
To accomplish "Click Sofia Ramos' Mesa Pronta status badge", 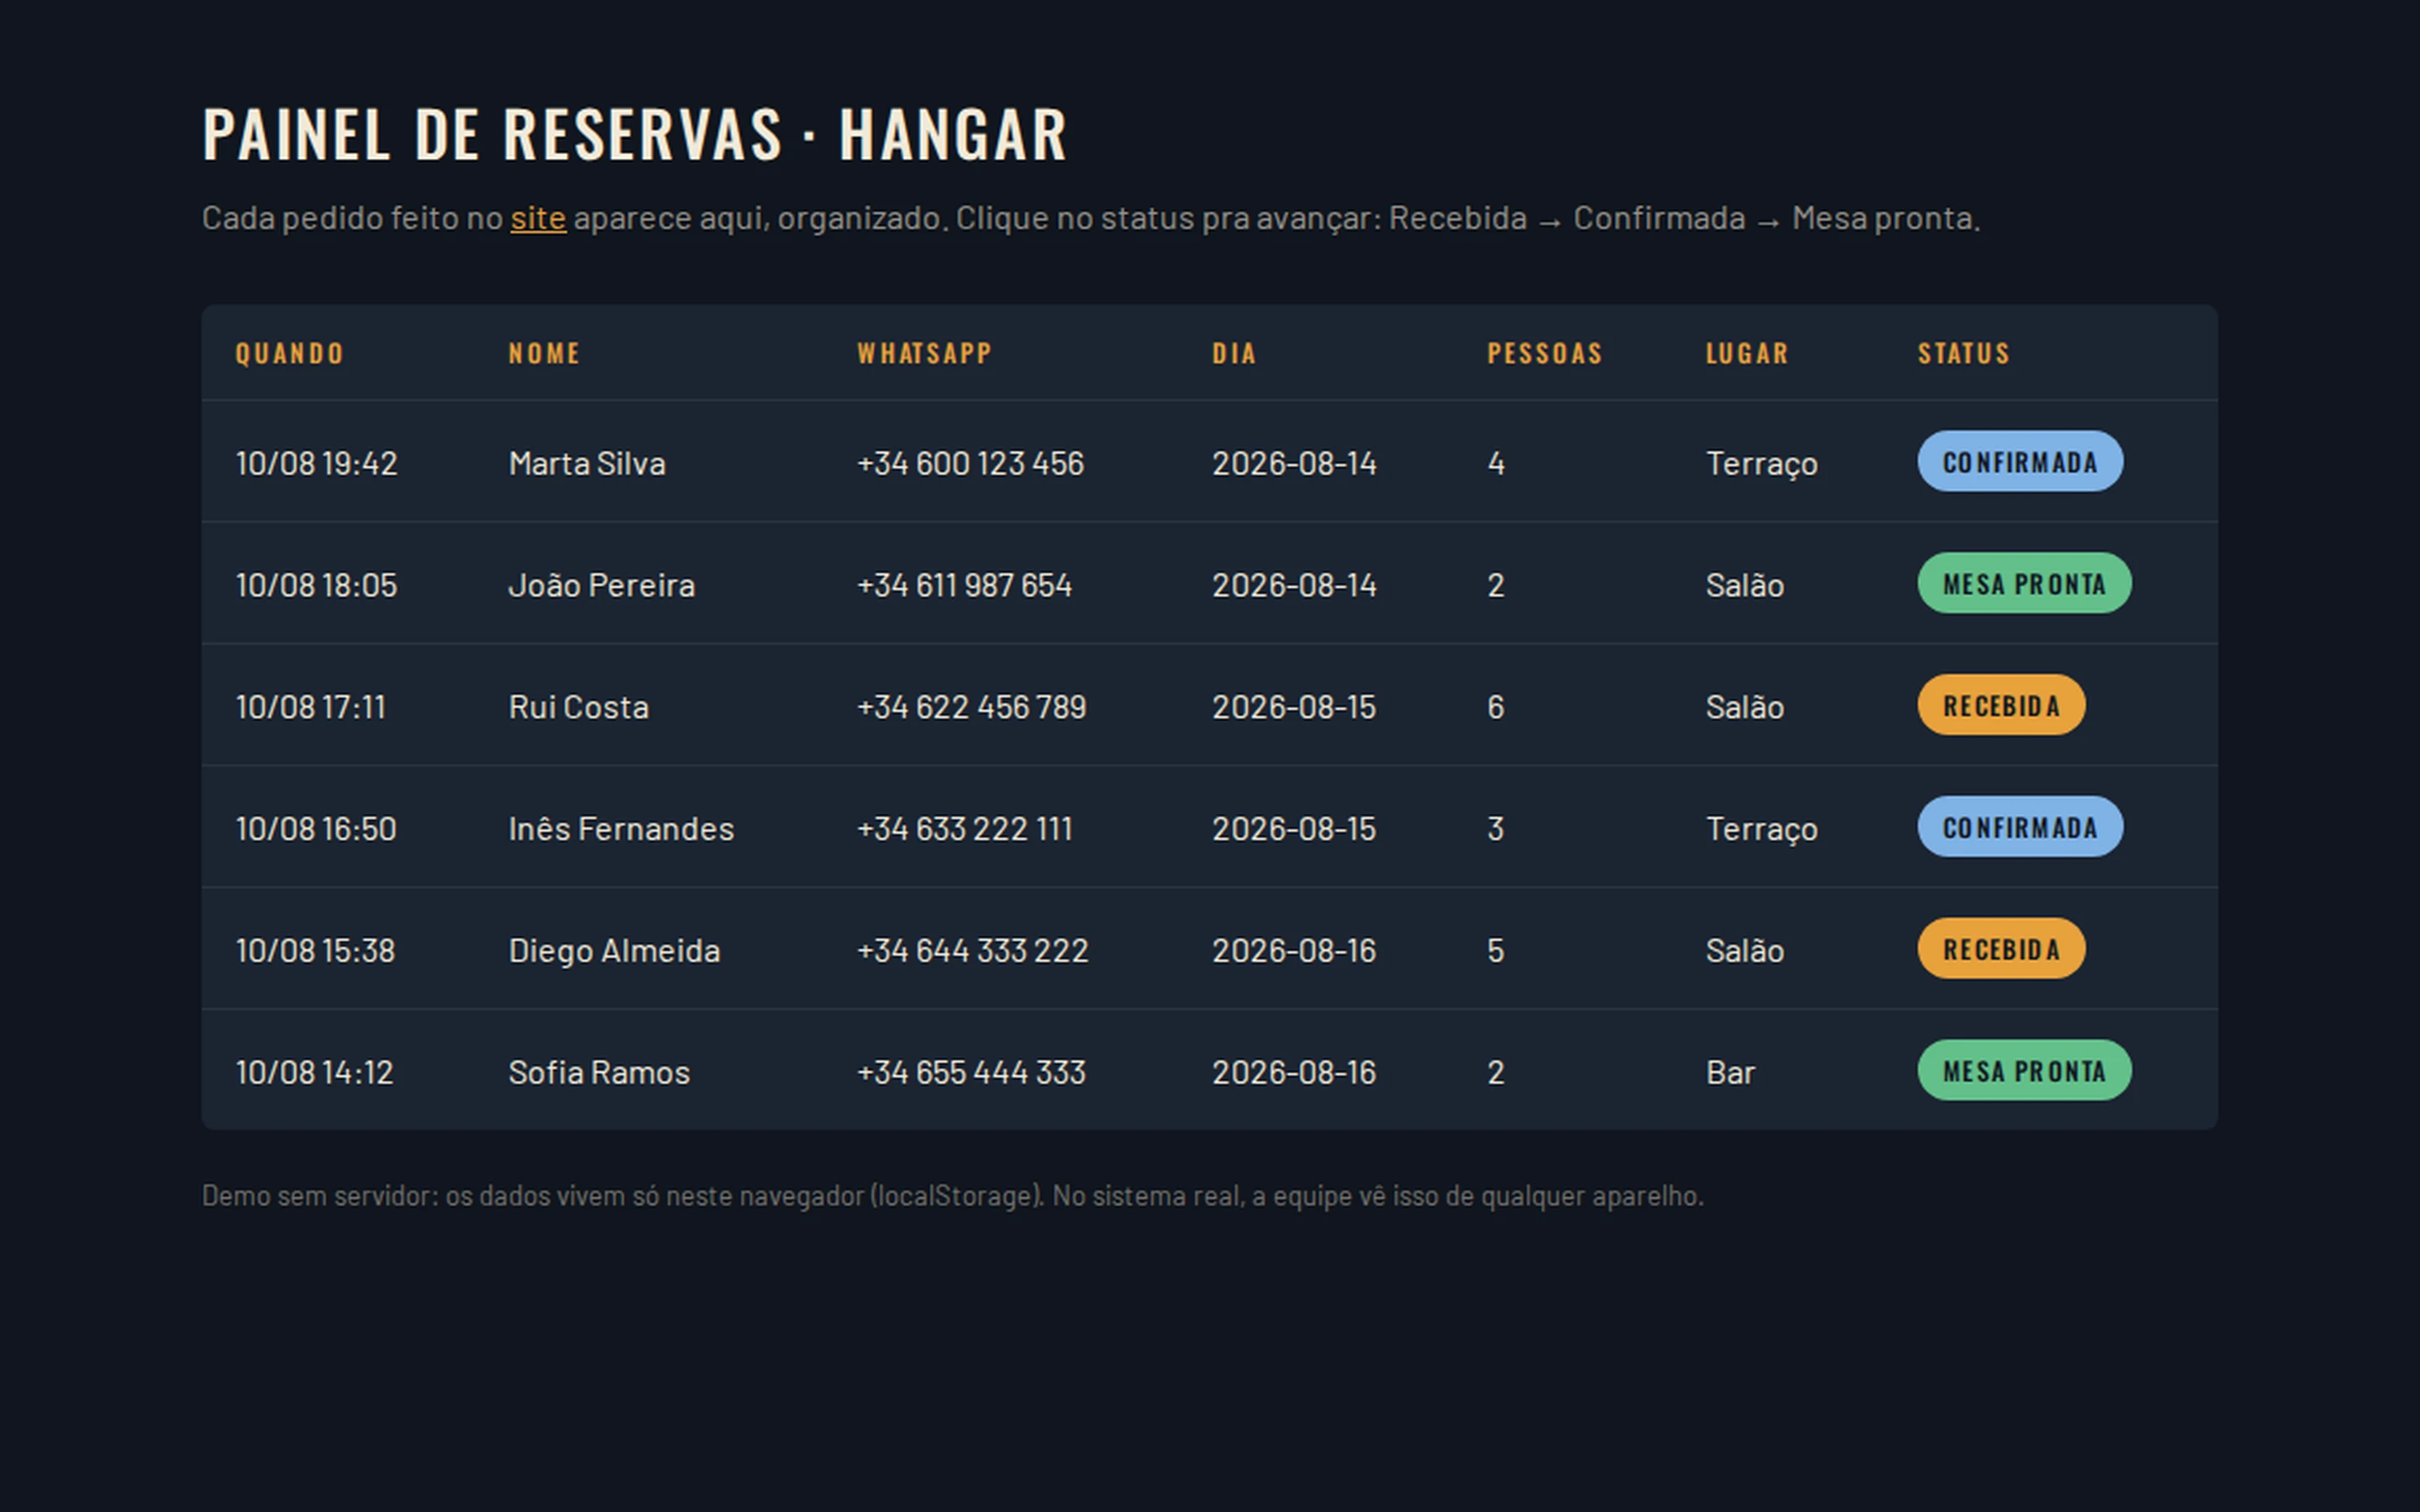I will click(2024, 1071).
